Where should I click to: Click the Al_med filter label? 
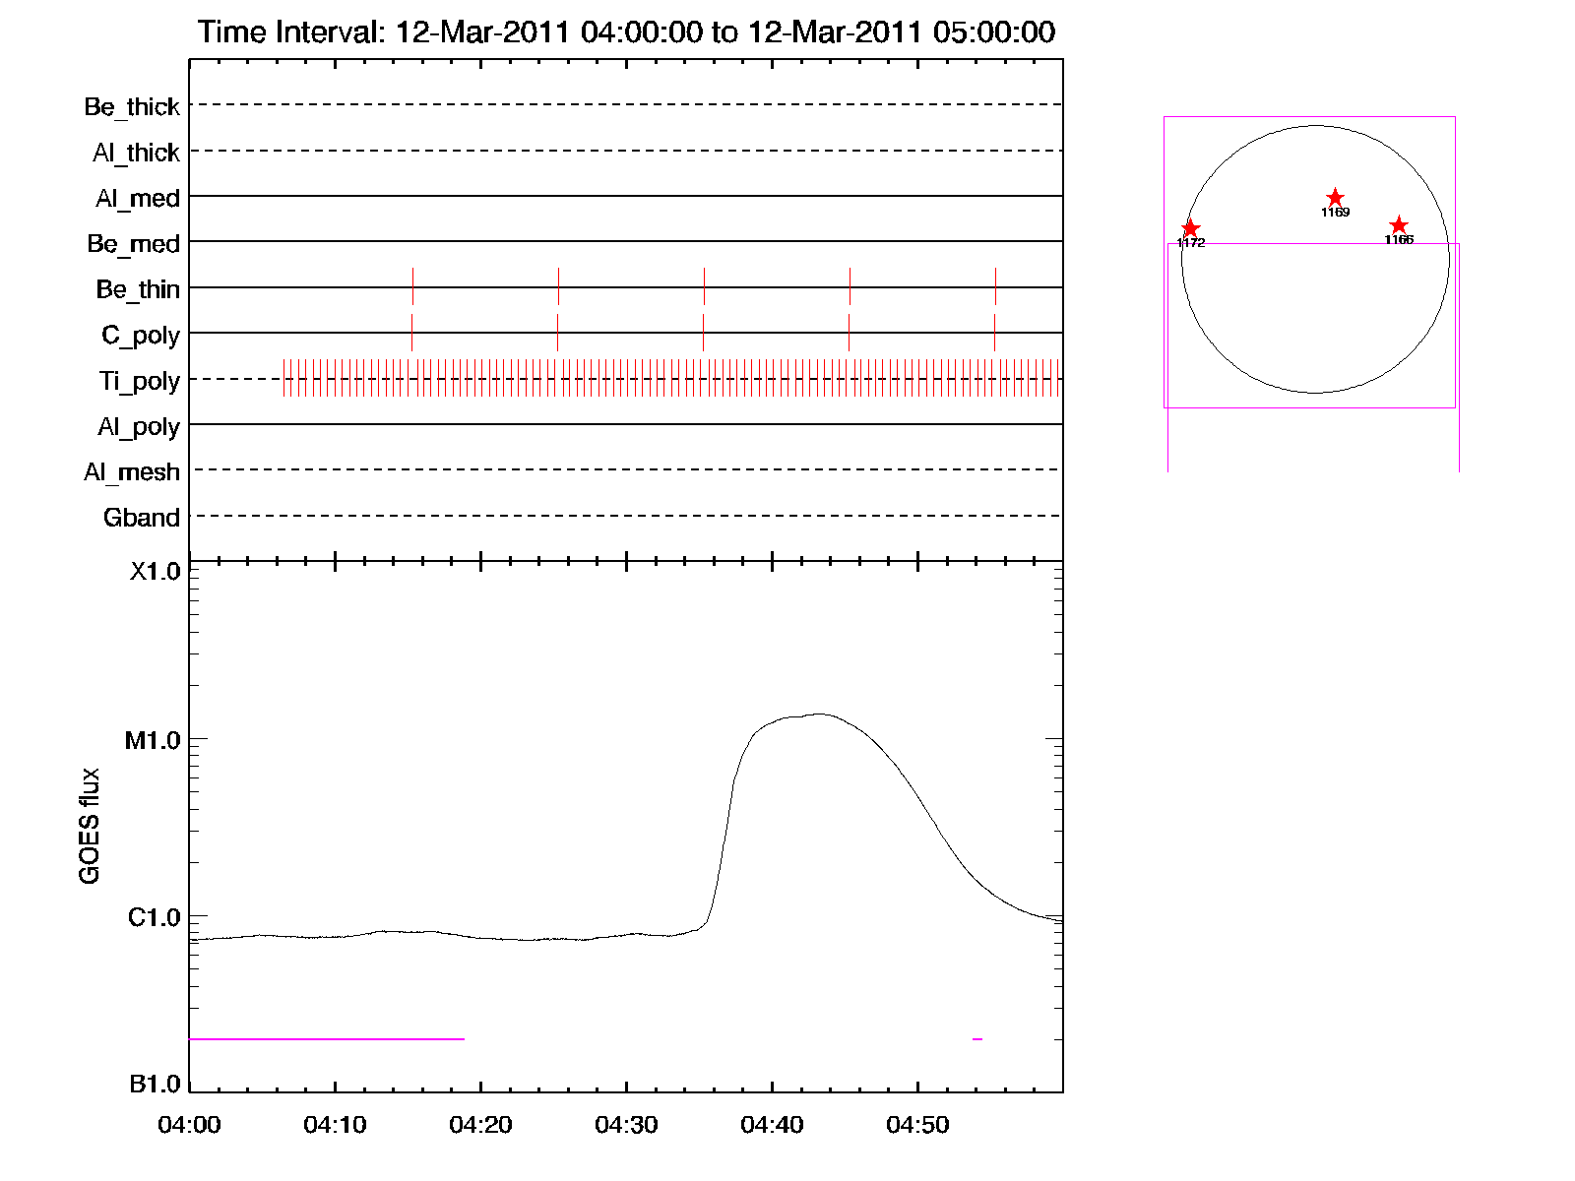tap(138, 199)
